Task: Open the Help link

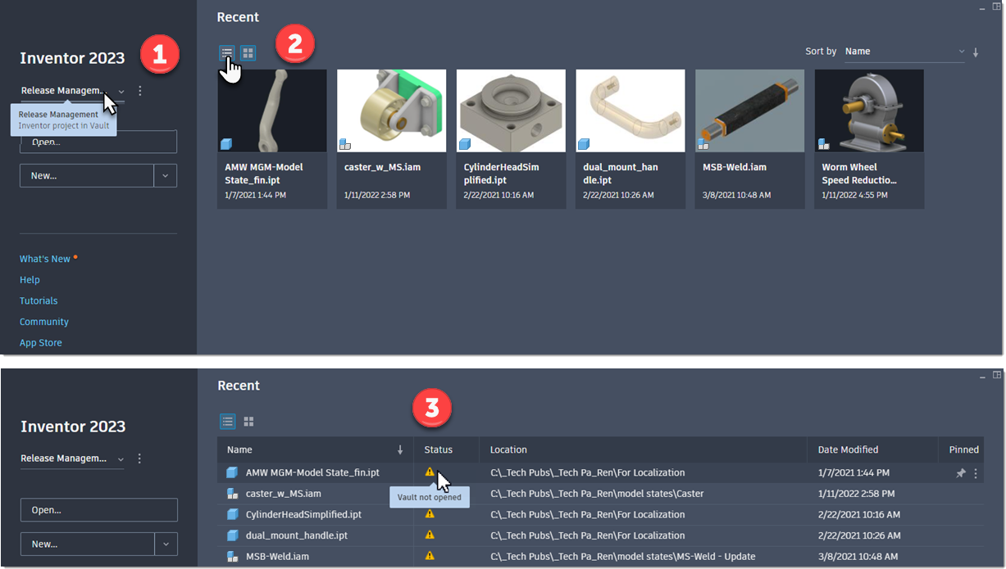Action: [x=30, y=280]
